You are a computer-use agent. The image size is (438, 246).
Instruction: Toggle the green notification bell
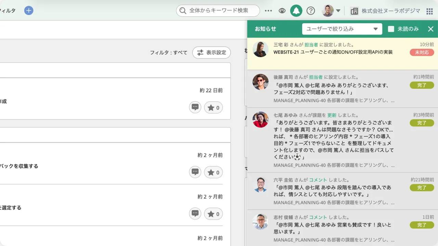click(296, 11)
